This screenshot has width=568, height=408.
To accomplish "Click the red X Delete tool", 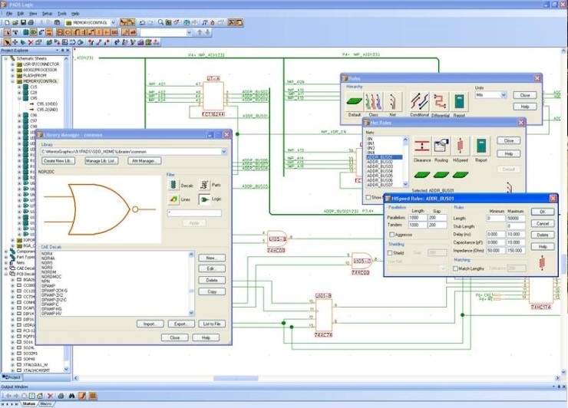I will (x=31, y=42).
